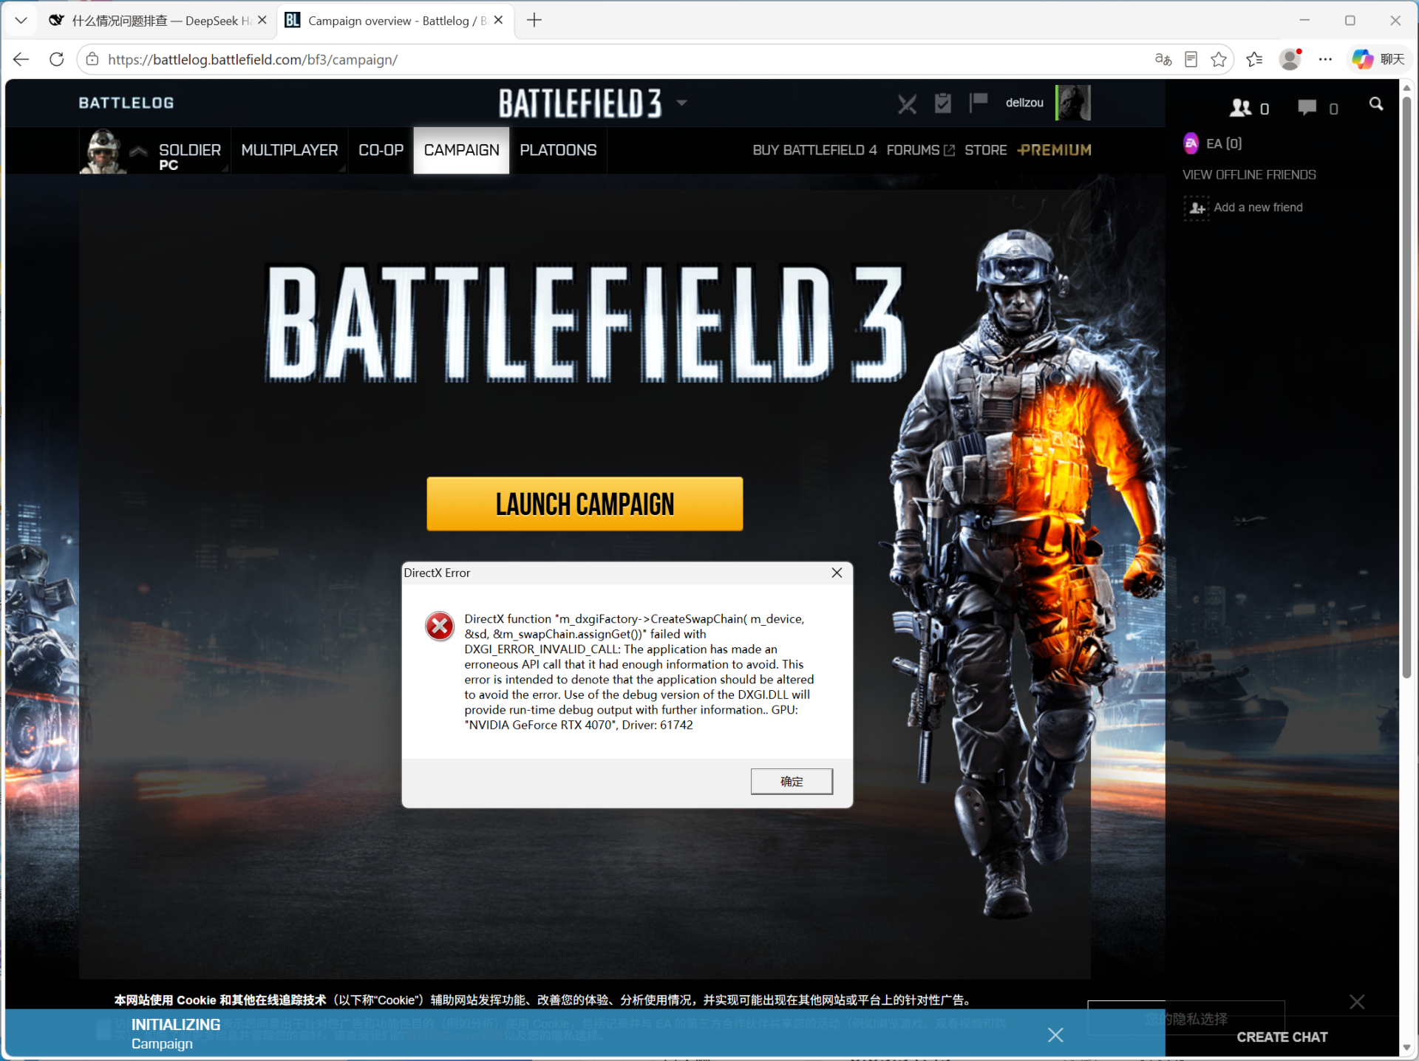
Task: Confirm the DirectX Error with 确定
Action: (792, 782)
